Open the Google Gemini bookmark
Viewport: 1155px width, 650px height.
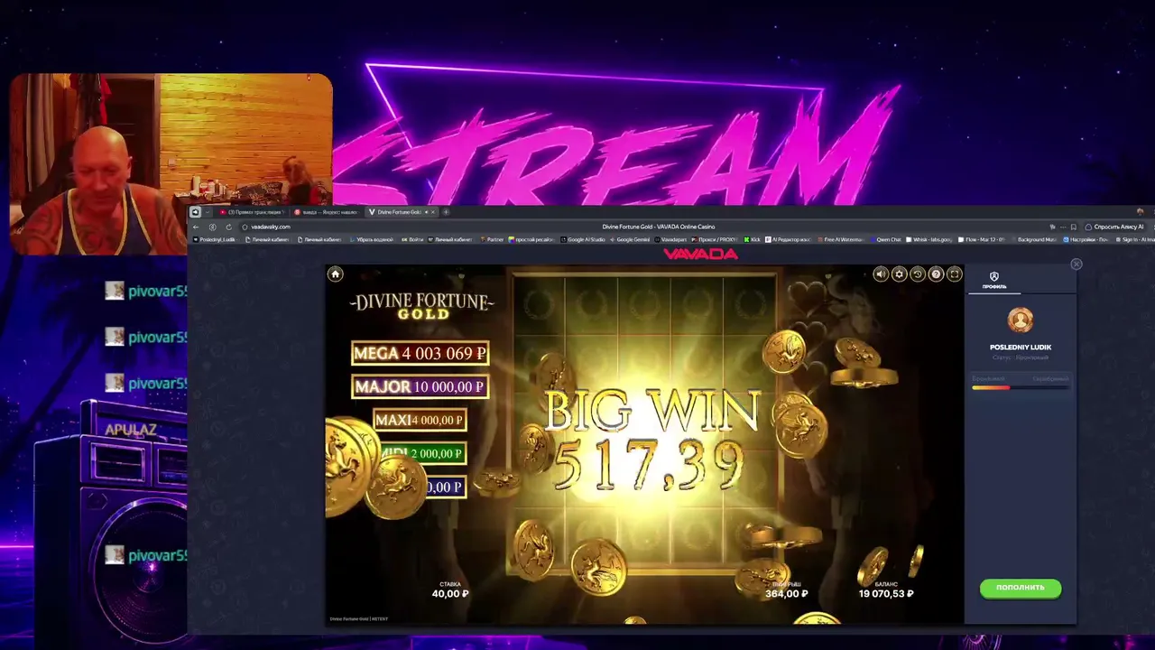click(x=630, y=239)
